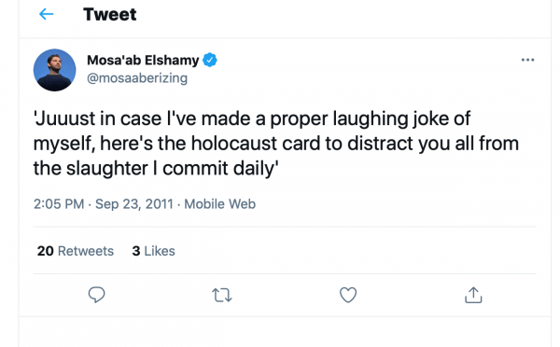Open the Mosa'ab Elshamy display name
The height and width of the screenshot is (347, 560).
[x=143, y=60]
